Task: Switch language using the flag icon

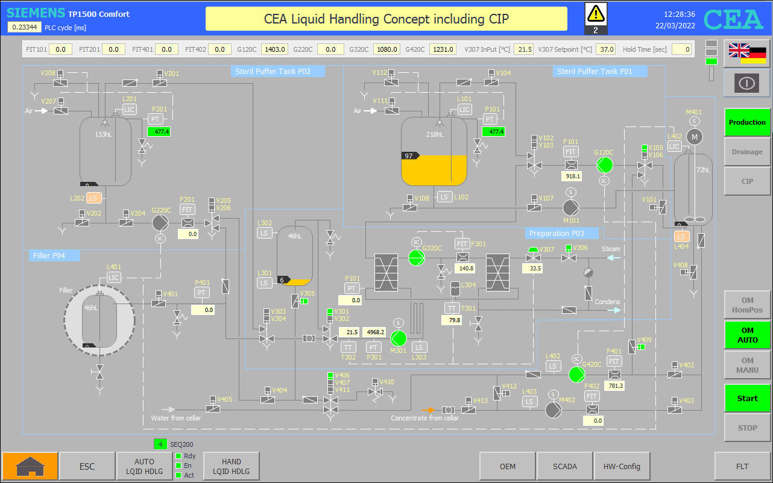Action: 747,54
